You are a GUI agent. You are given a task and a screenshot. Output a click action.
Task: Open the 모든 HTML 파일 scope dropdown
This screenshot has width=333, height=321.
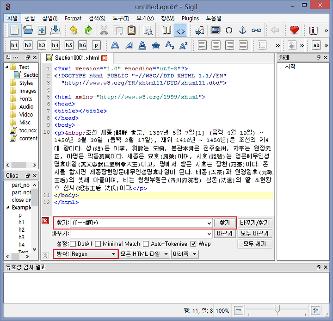[144, 254]
